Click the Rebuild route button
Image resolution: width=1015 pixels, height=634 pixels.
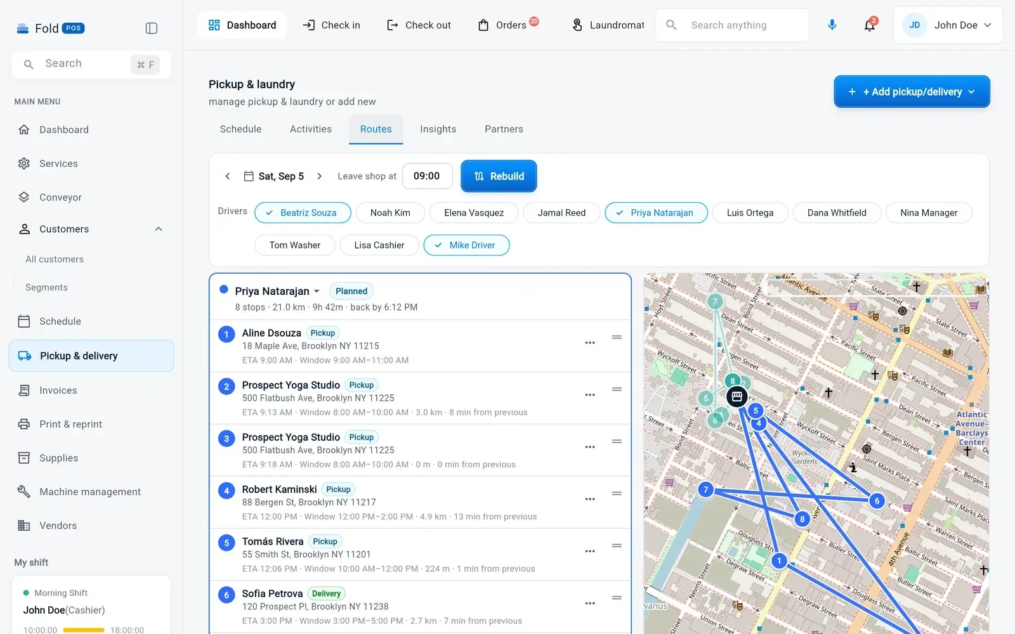point(499,176)
